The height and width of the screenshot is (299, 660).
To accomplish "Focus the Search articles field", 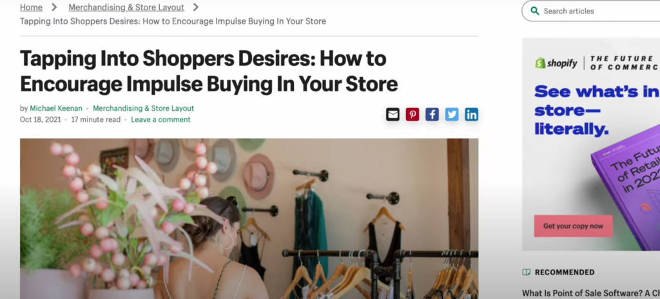I will pyautogui.click(x=597, y=11).
